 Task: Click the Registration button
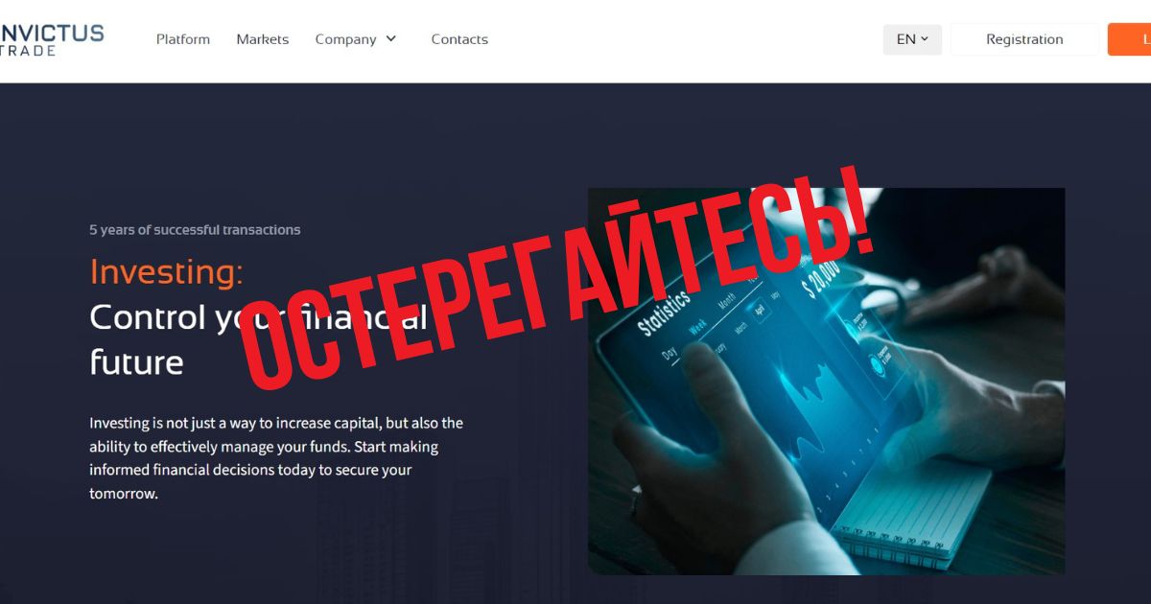(x=1024, y=39)
